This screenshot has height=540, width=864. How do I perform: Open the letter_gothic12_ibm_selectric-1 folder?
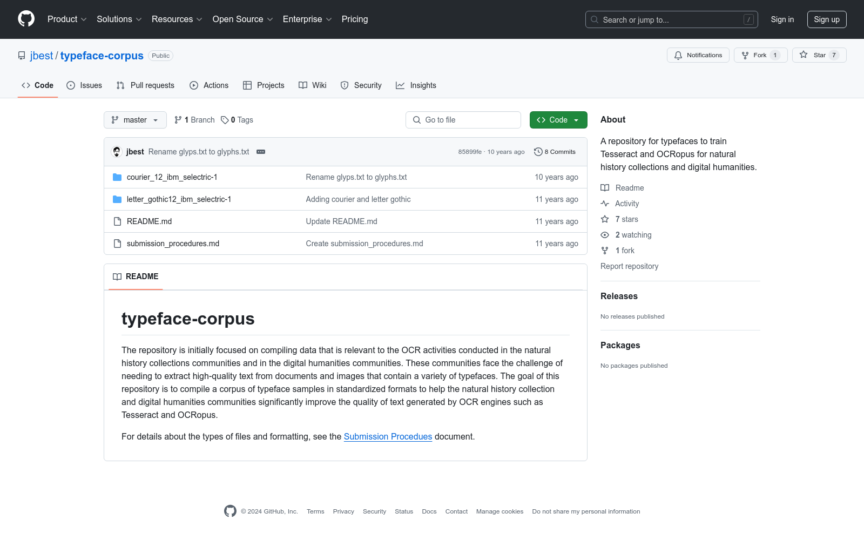pos(179,199)
